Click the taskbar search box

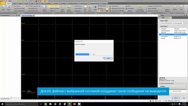pos(21,104)
